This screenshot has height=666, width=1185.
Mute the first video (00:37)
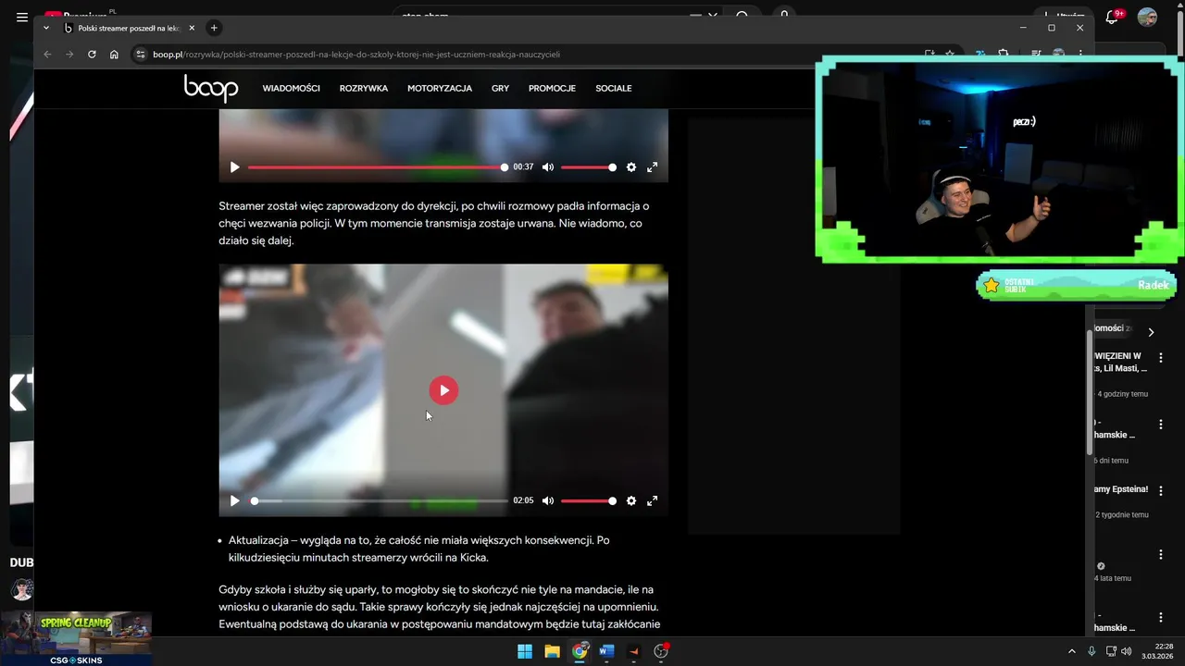(x=548, y=167)
